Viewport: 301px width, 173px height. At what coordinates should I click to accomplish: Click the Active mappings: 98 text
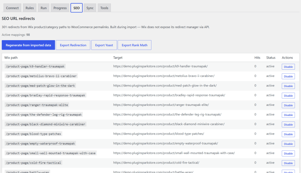pyautogui.click(x=16, y=35)
